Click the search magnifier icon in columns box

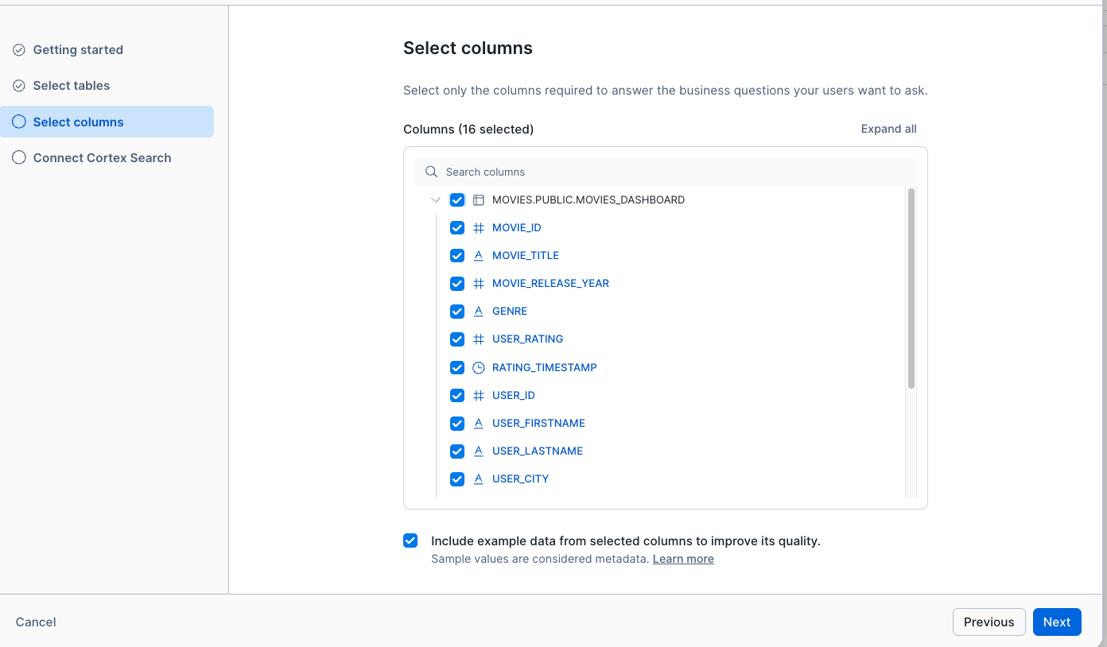tap(431, 172)
